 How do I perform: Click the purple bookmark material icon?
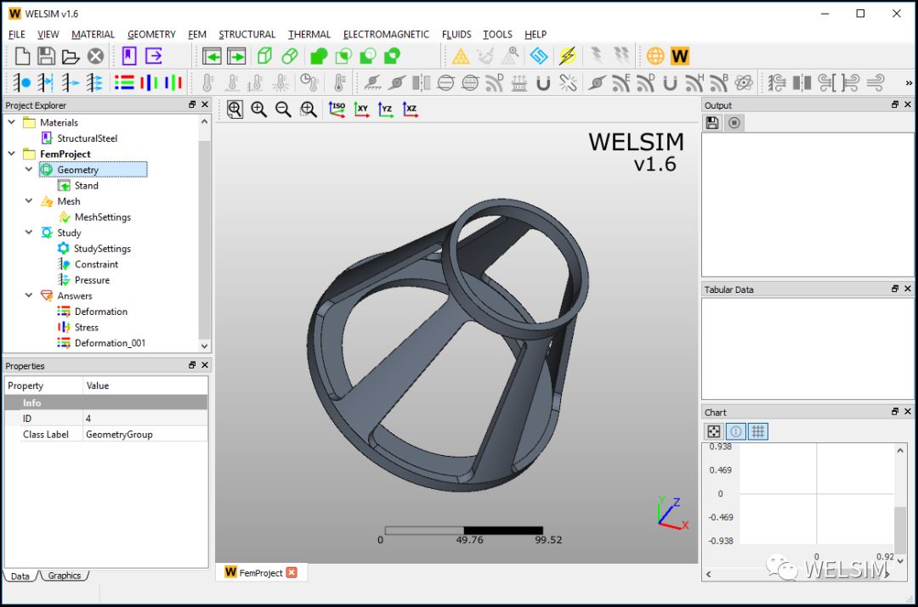[x=129, y=56]
